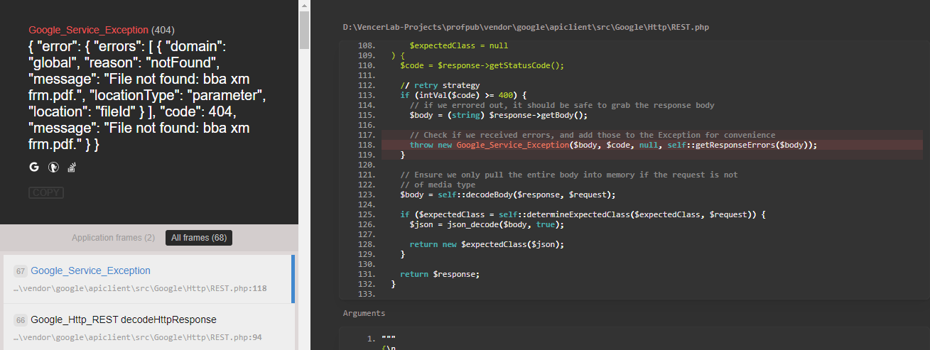Click the 'return new $expectedClass($json);' line
The height and width of the screenshot is (350, 930).
click(x=487, y=244)
